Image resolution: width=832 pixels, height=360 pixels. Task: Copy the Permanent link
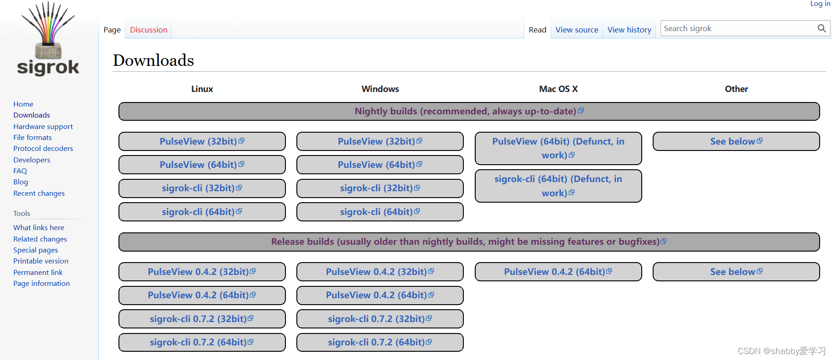point(38,273)
